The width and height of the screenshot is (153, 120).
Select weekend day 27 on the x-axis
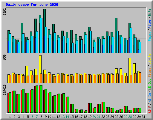tap(126, 117)
